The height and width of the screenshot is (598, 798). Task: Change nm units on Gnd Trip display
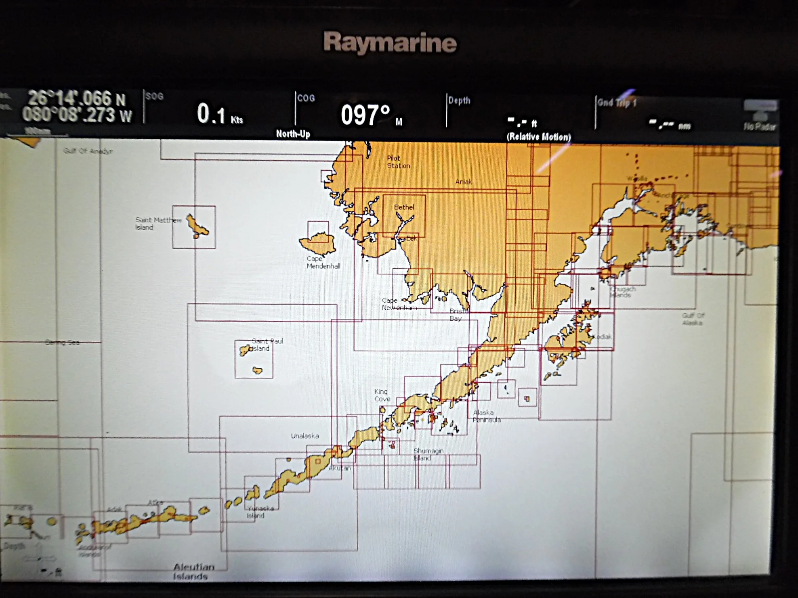click(x=686, y=125)
